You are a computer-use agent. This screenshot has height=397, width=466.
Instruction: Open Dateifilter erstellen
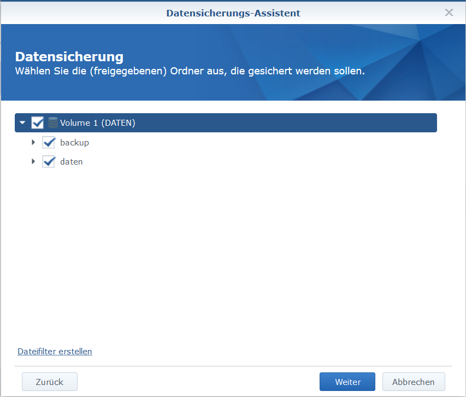[x=55, y=351]
